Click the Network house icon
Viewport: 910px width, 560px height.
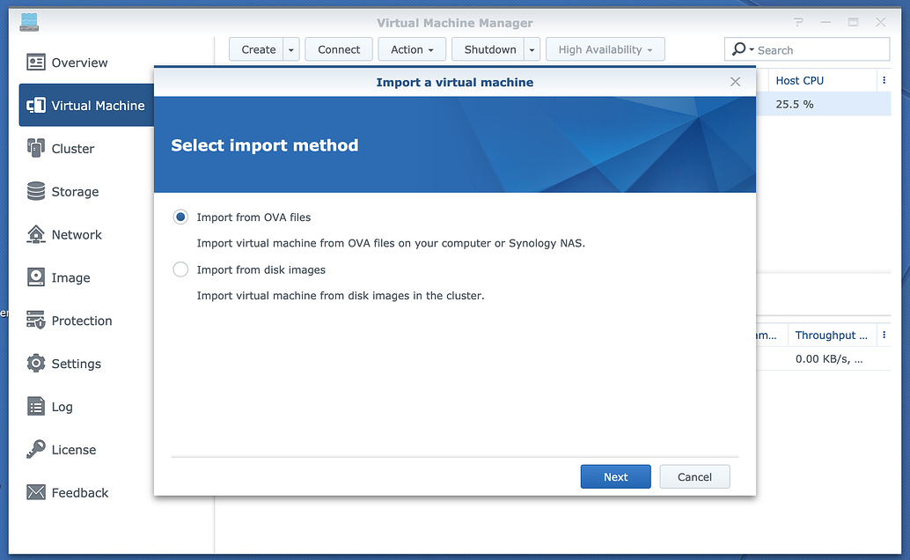point(36,235)
